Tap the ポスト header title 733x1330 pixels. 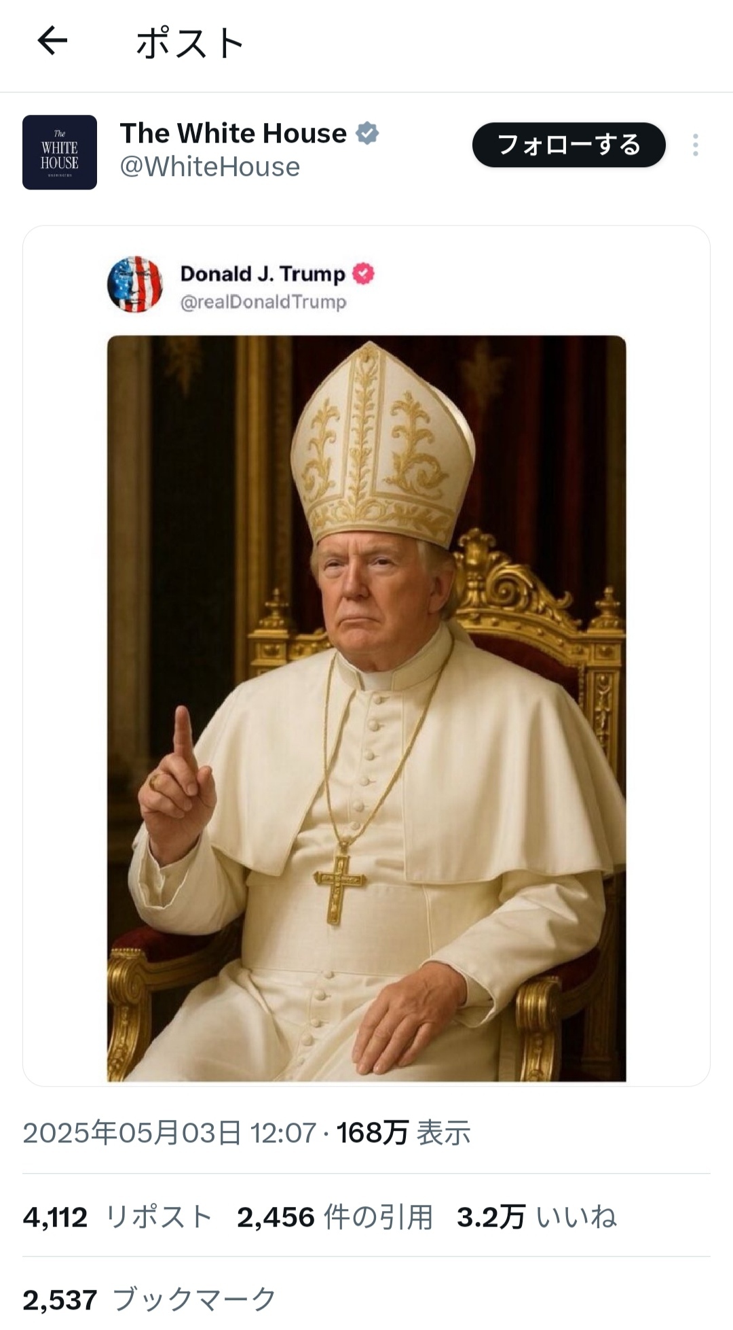190,43
